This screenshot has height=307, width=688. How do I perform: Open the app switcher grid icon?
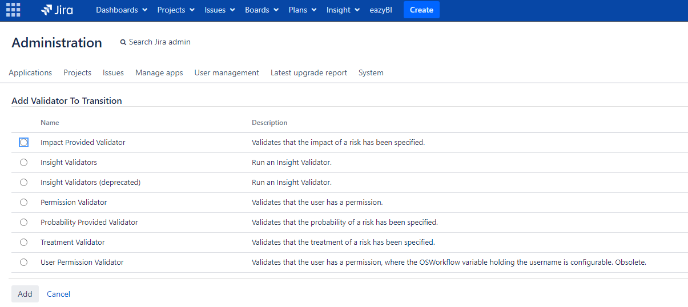[13, 10]
